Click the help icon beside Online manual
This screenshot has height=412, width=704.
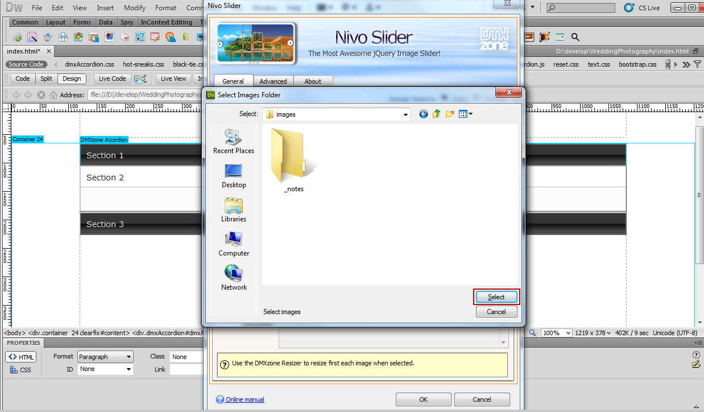pos(220,399)
